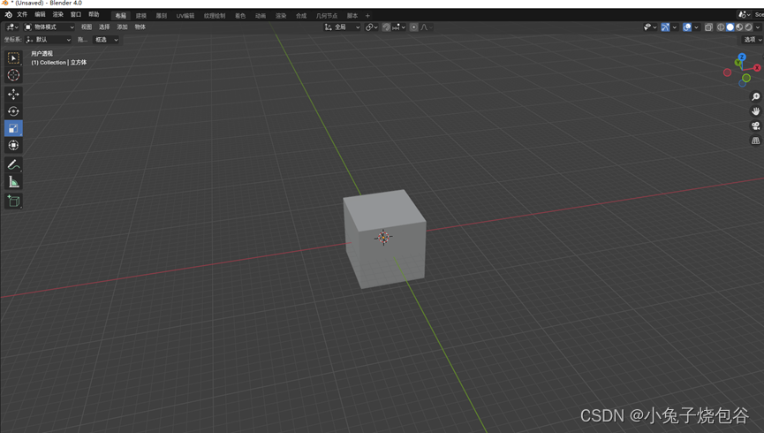Screen dimensions: 764x433
Task: Open the 选项 options dropdown
Action: coord(753,40)
